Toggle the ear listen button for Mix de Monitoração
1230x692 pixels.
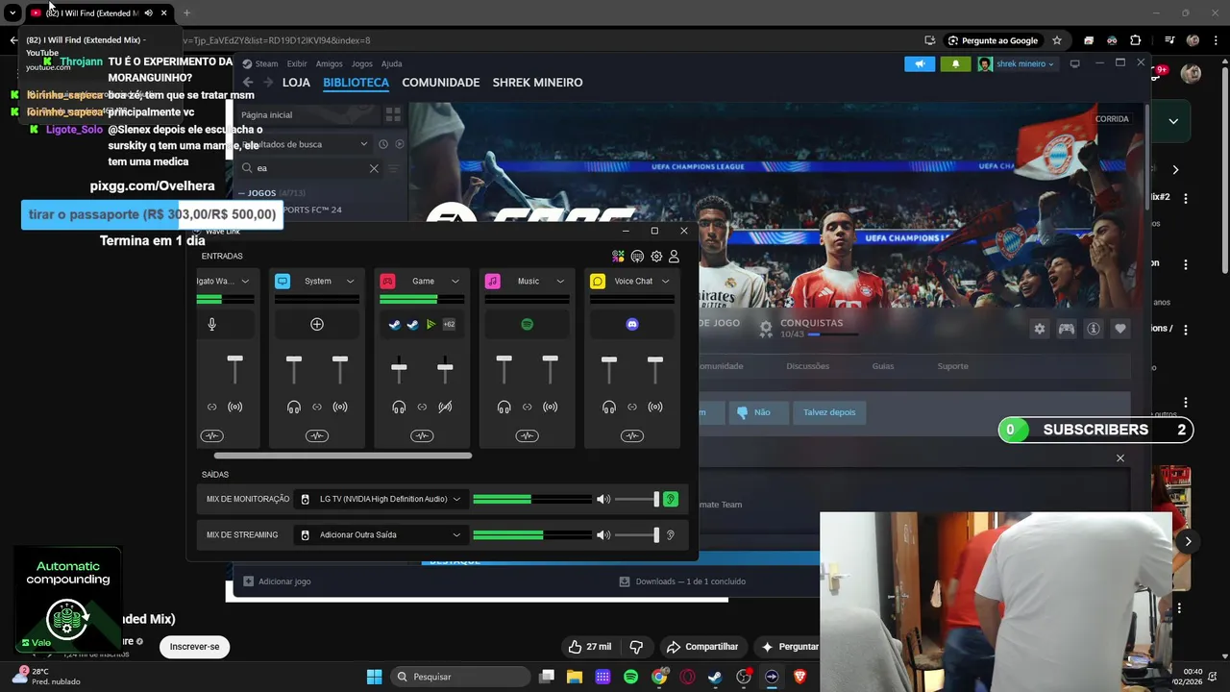(671, 499)
